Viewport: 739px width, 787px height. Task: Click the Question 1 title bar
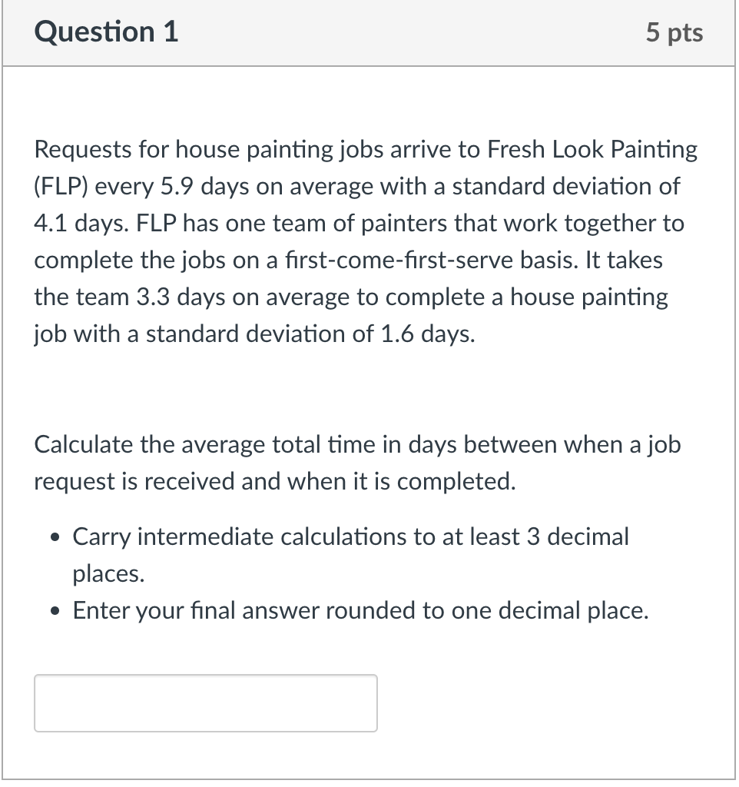coord(369,32)
